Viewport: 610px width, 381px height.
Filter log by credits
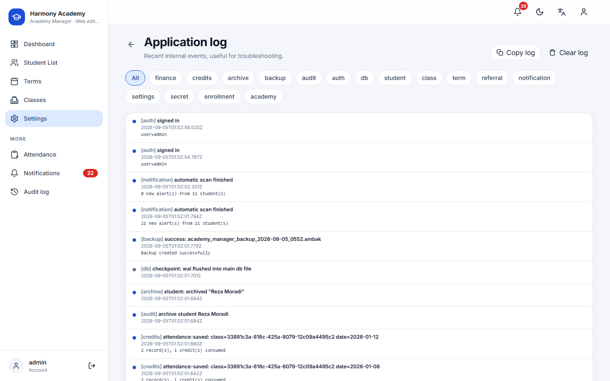[x=202, y=78]
